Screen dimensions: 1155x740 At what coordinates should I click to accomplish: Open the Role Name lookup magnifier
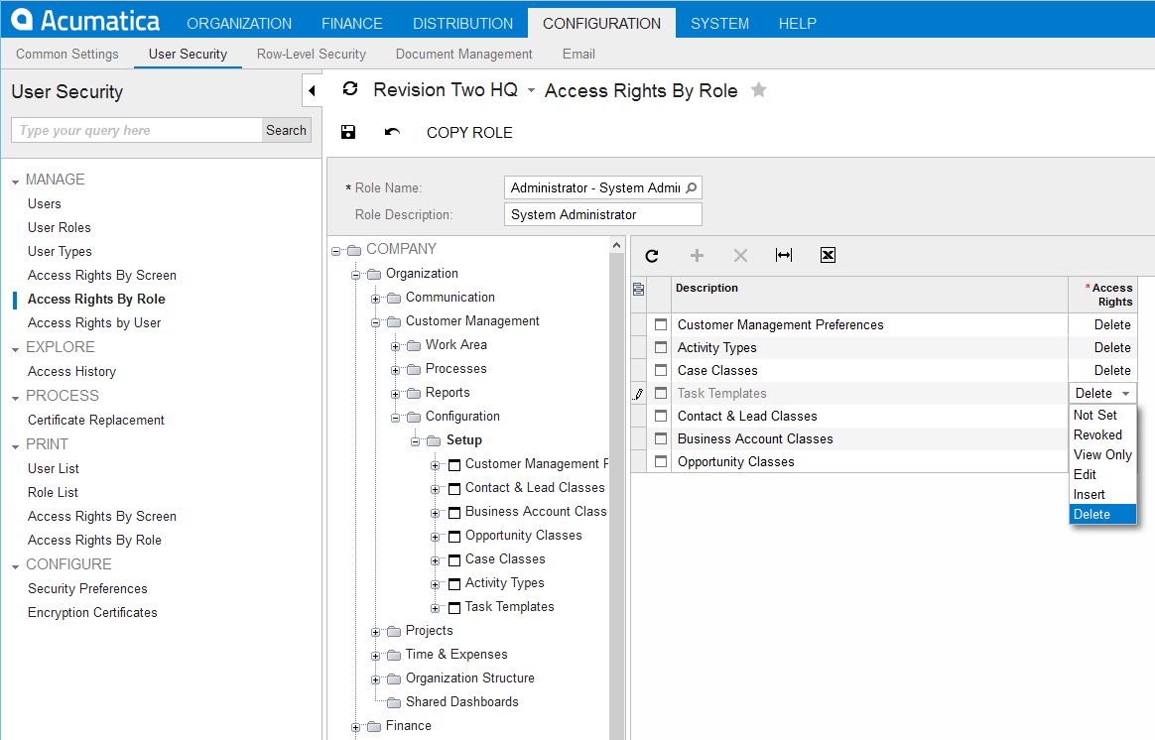click(x=691, y=187)
